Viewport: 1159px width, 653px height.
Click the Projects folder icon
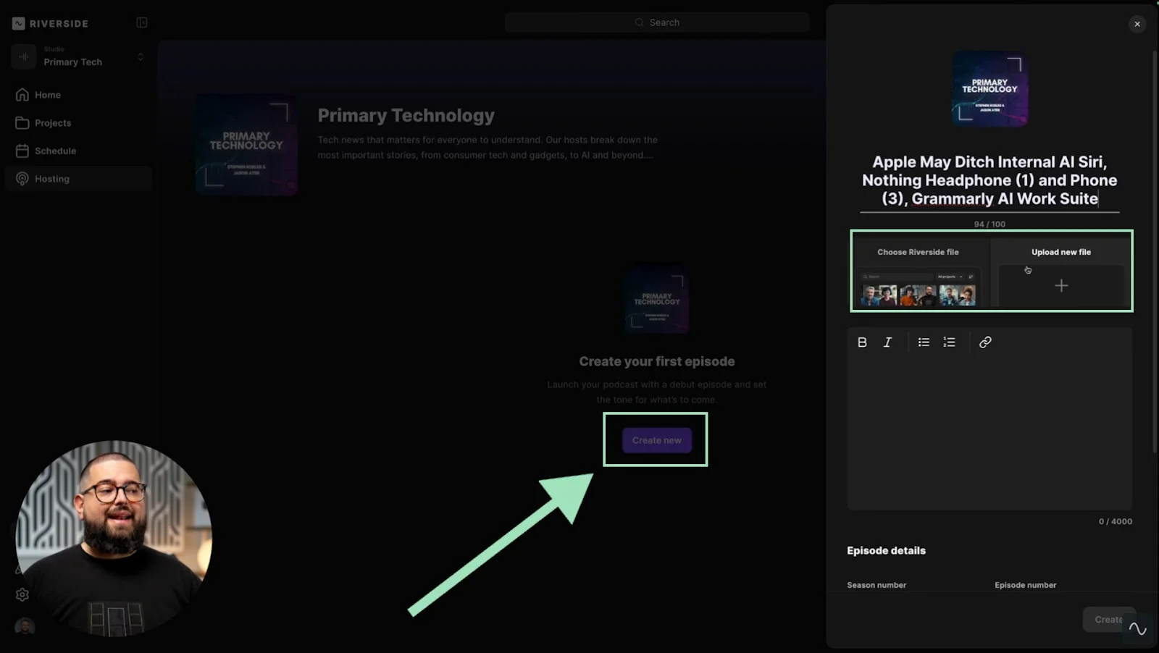click(22, 123)
